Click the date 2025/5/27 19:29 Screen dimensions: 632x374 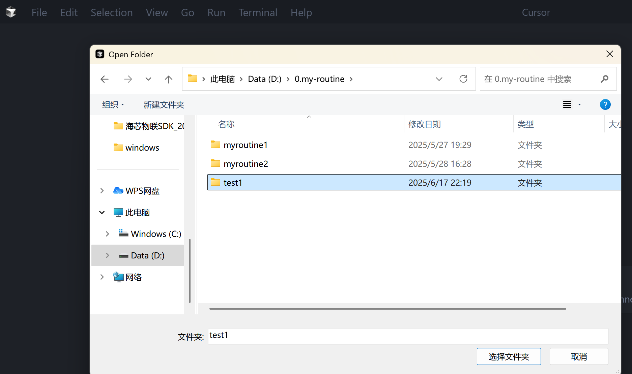click(x=440, y=145)
